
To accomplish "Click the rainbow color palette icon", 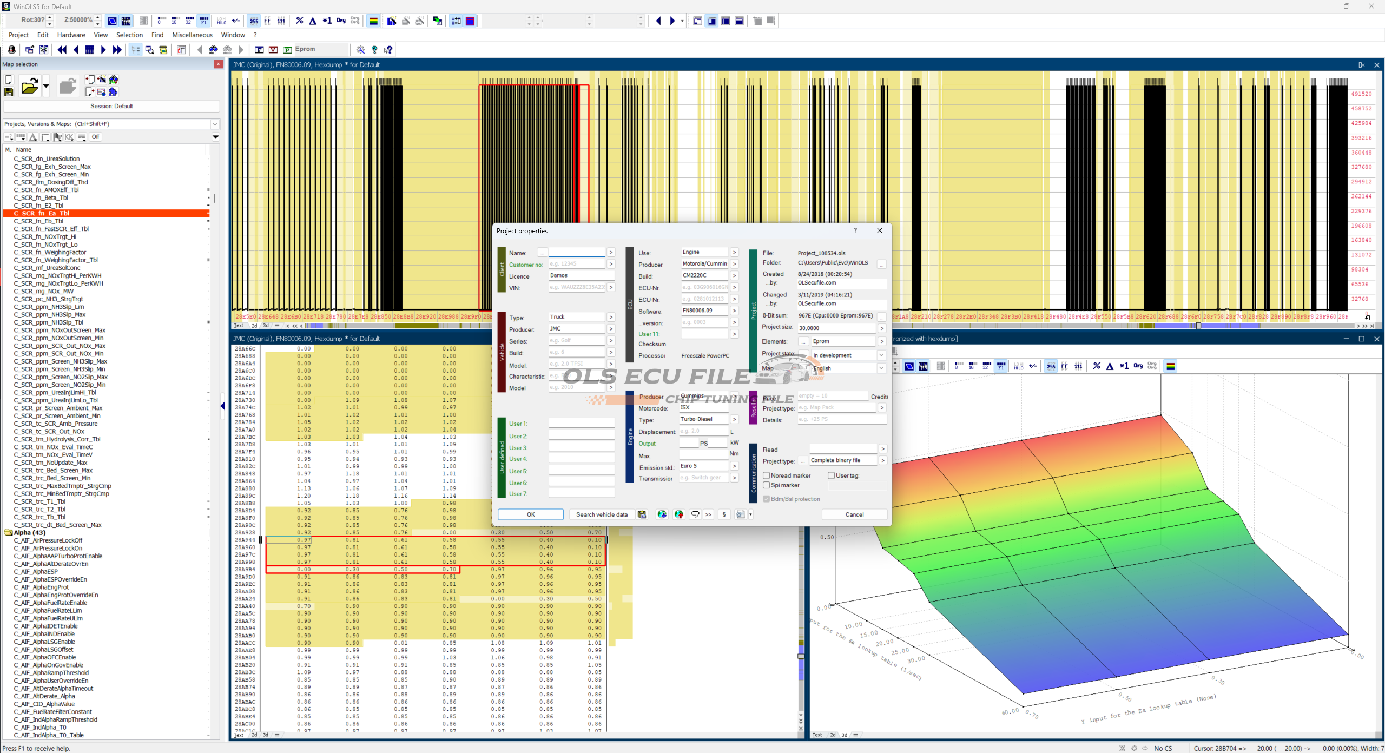I will coord(373,21).
